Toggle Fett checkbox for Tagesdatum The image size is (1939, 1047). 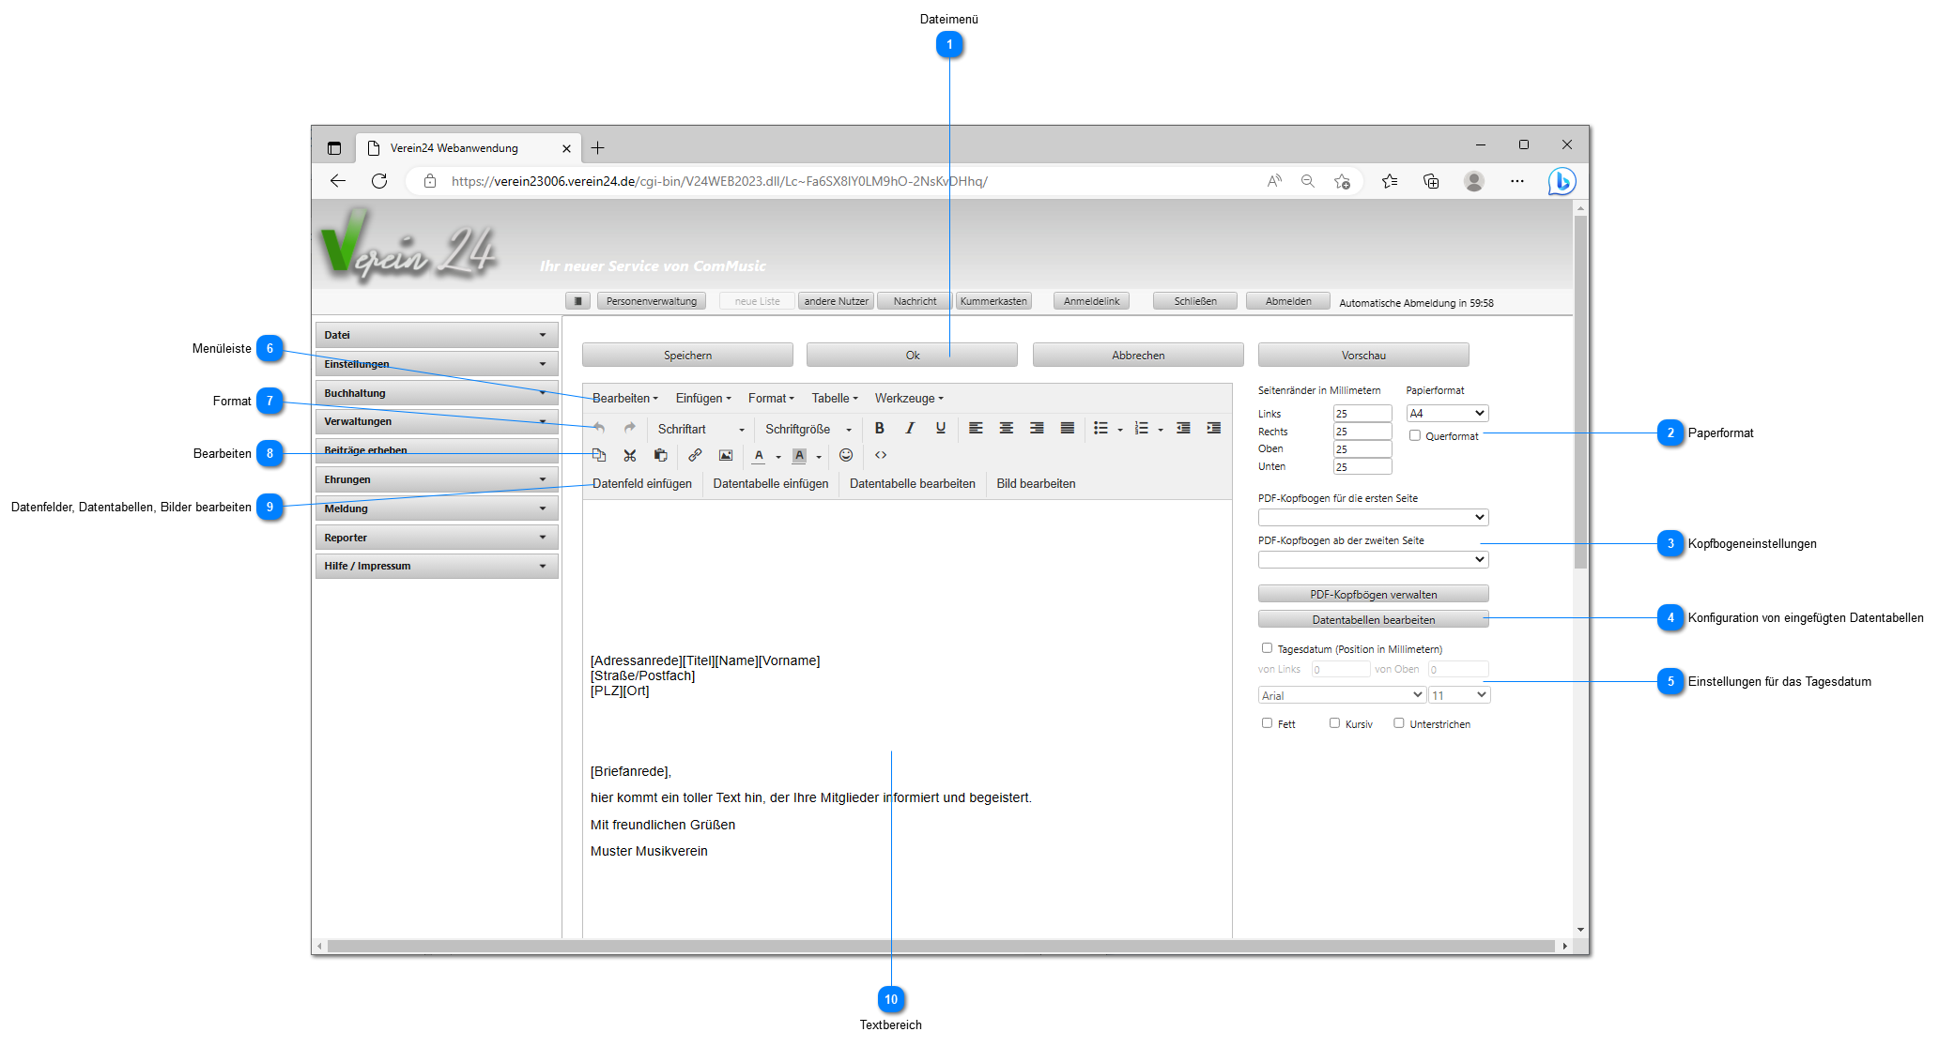[1270, 723]
